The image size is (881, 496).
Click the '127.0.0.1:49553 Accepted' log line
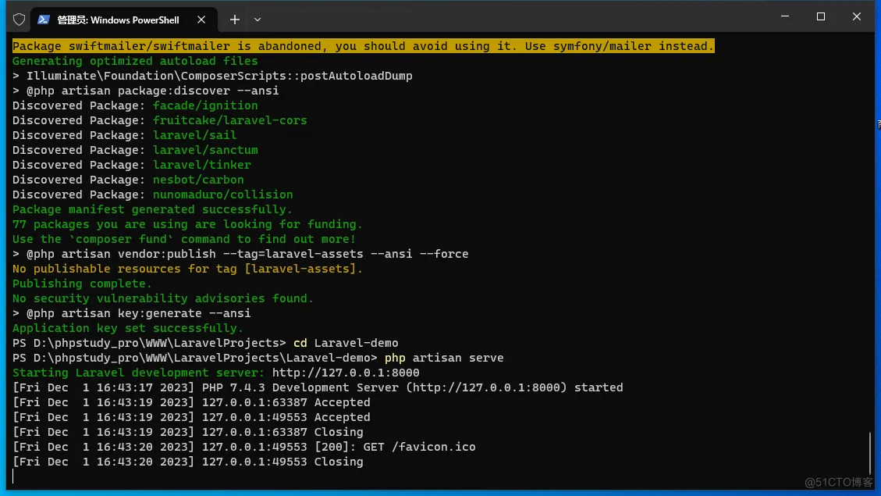point(191,417)
